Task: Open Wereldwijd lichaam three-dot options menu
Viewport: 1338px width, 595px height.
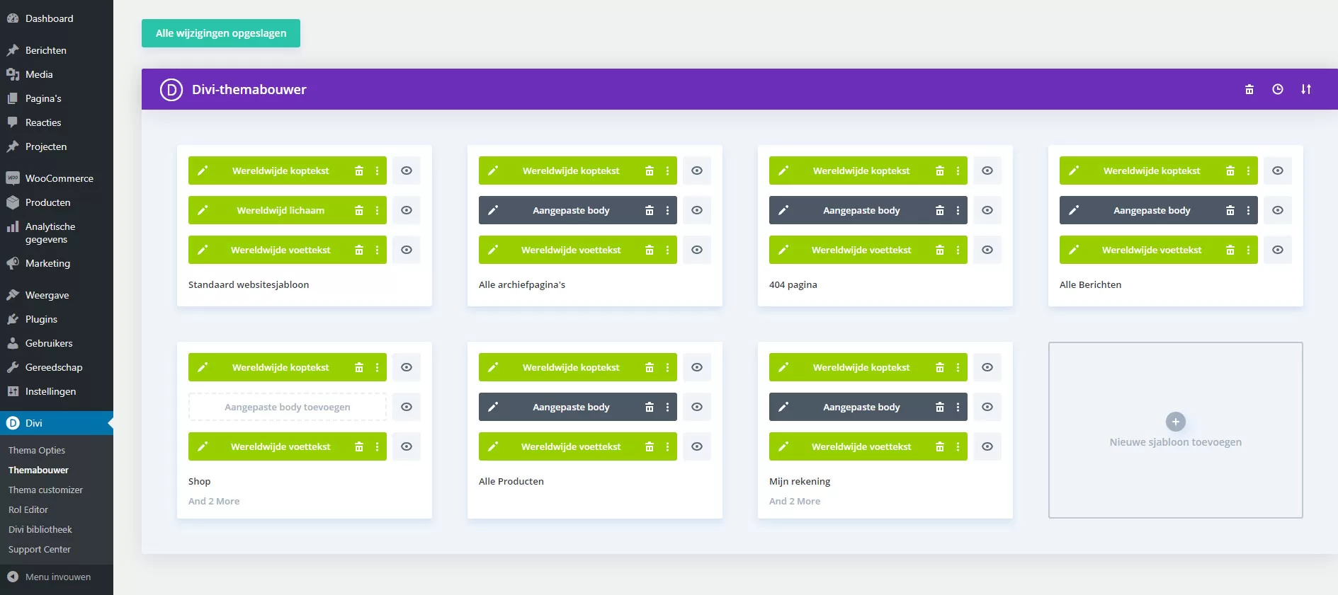Action: pyautogui.click(x=377, y=210)
